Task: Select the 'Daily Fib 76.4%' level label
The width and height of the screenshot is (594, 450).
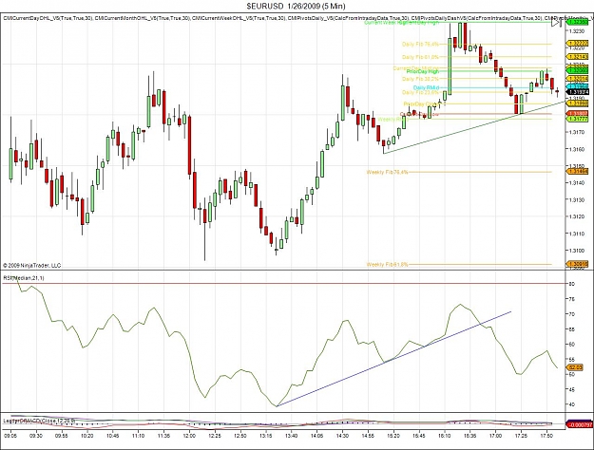Action: (420, 45)
